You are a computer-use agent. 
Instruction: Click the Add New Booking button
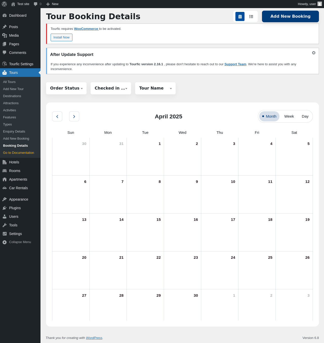[x=290, y=16]
